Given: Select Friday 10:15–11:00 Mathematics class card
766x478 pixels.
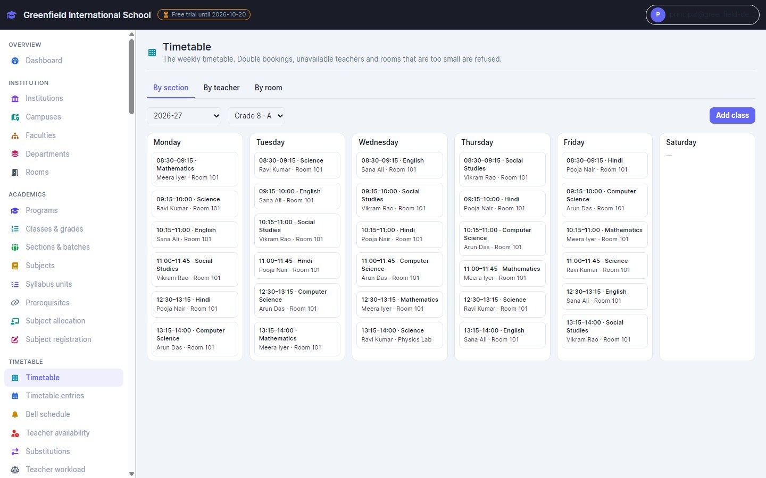Looking at the screenshot, I should [604, 235].
